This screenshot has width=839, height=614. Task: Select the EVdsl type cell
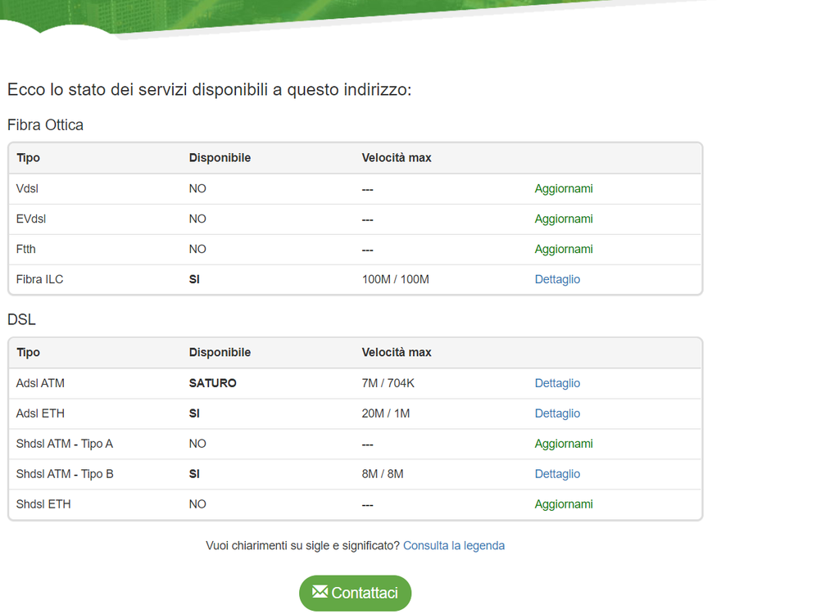31,219
